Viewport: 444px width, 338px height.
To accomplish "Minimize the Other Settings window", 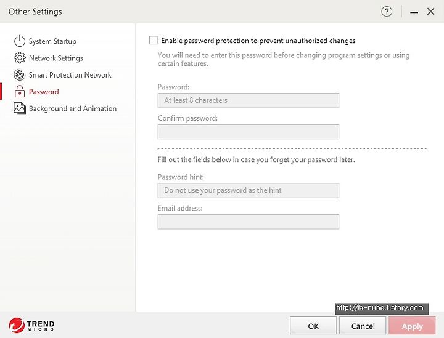I will (x=414, y=12).
